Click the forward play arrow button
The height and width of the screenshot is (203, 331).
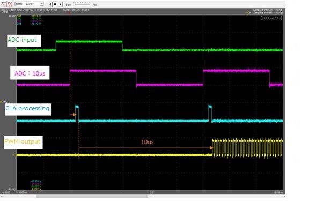[60, 4]
